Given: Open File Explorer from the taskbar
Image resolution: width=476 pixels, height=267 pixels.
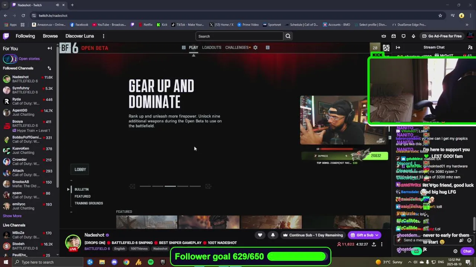Looking at the screenshot, I should tap(102, 262).
